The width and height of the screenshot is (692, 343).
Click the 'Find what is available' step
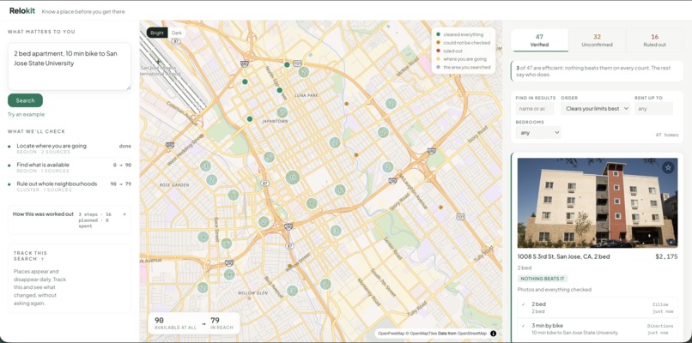pos(70,167)
